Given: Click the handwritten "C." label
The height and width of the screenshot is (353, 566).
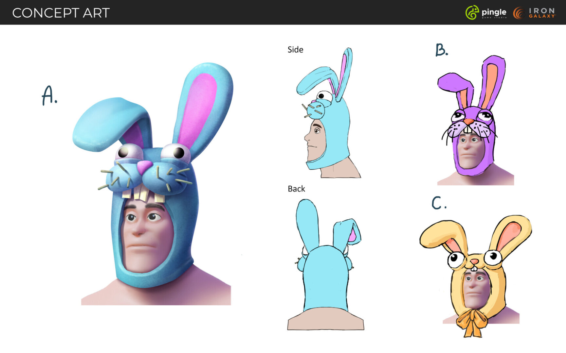Looking at the screenshot, I should (x=439, y=203).
